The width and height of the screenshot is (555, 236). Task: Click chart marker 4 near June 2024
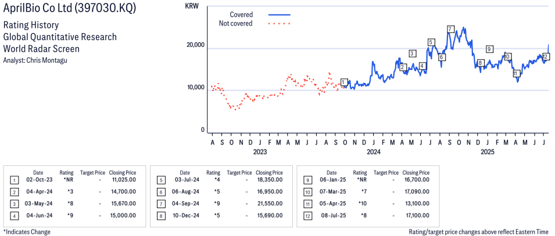[422, 66]
